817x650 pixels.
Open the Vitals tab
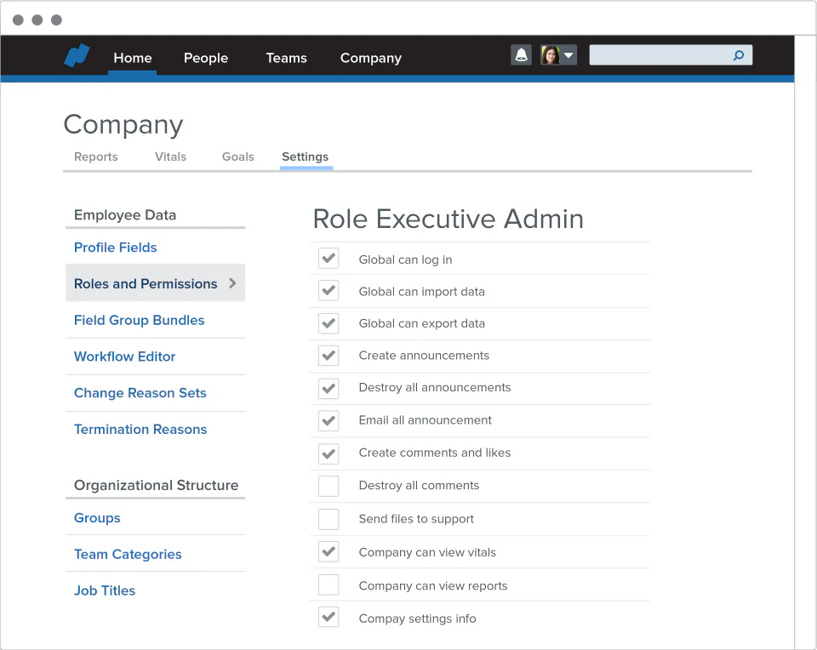[x=170, y=157]
